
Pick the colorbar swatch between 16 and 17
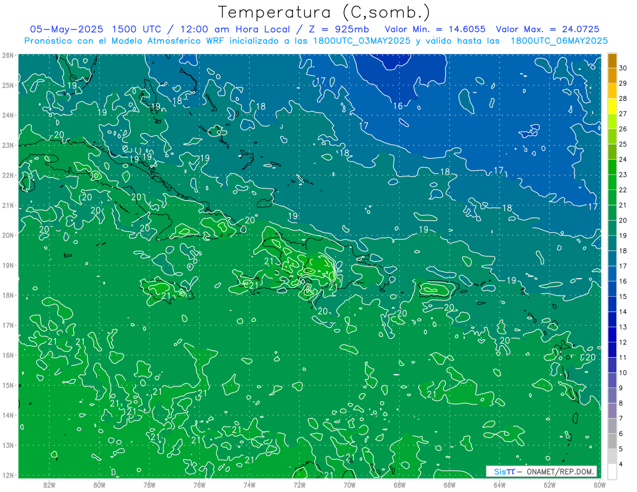click(x=612, y=274)
